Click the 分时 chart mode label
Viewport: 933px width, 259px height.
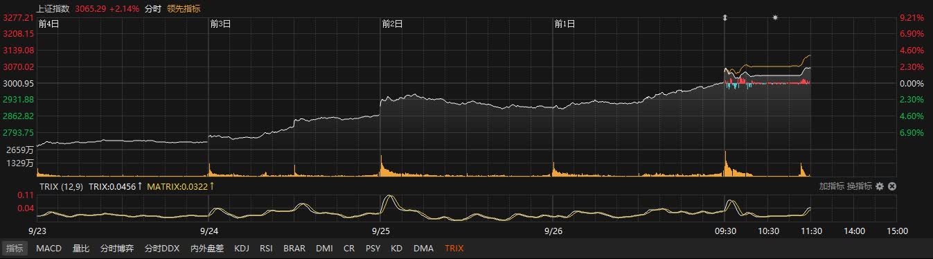tap(153, 8)
